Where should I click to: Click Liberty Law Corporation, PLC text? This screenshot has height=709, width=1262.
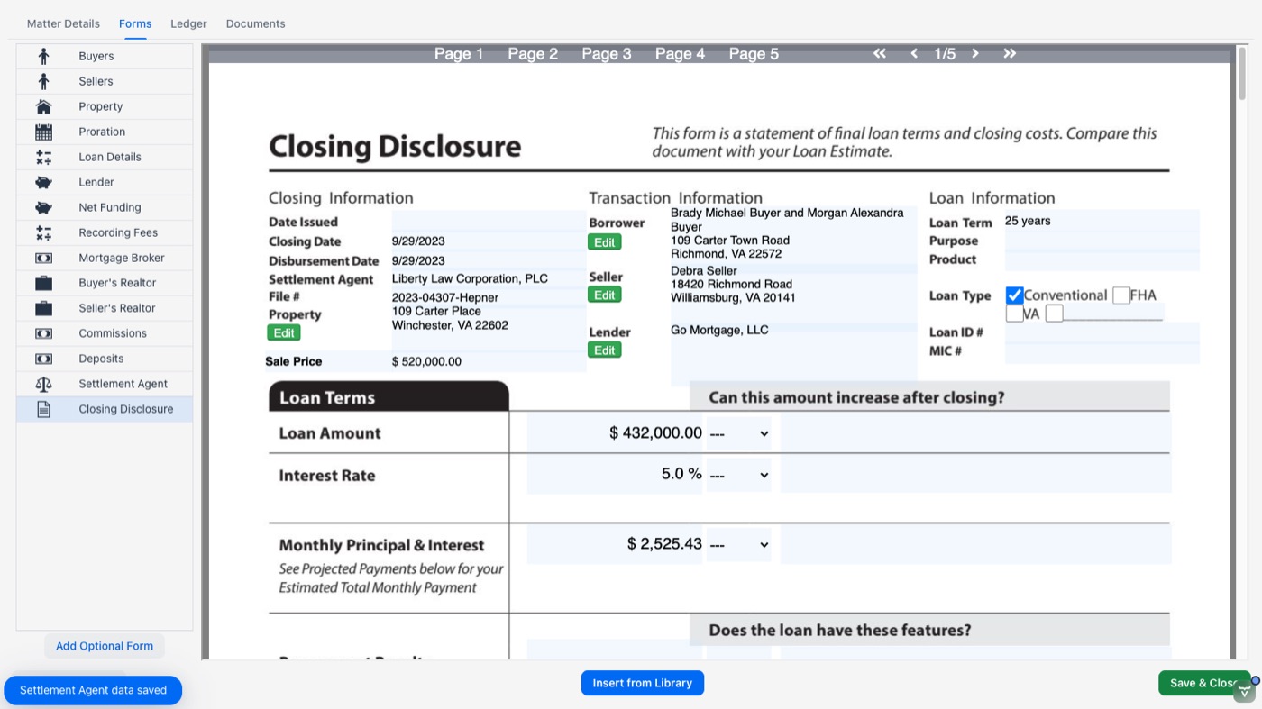(470, 278)
